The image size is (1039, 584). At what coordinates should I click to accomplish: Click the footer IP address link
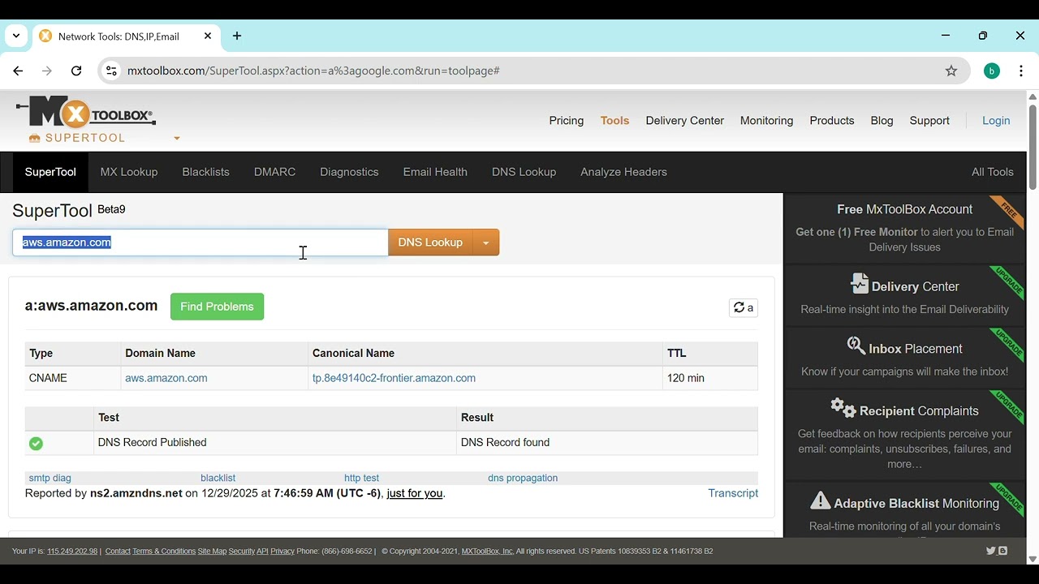(72, 552)
